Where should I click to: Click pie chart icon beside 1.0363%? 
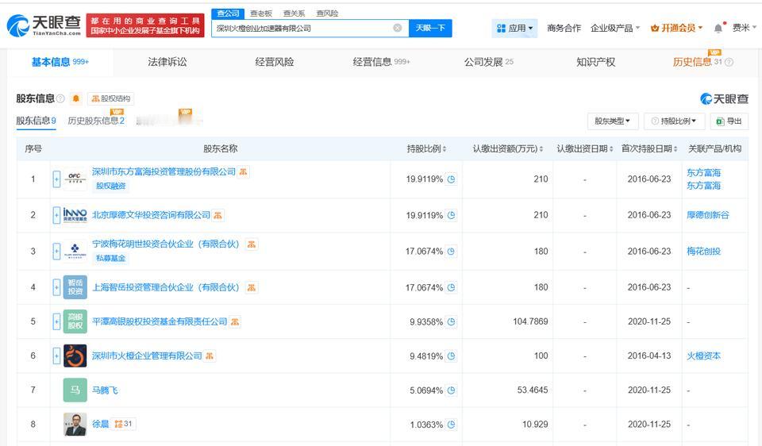click(x=451, y=424)
